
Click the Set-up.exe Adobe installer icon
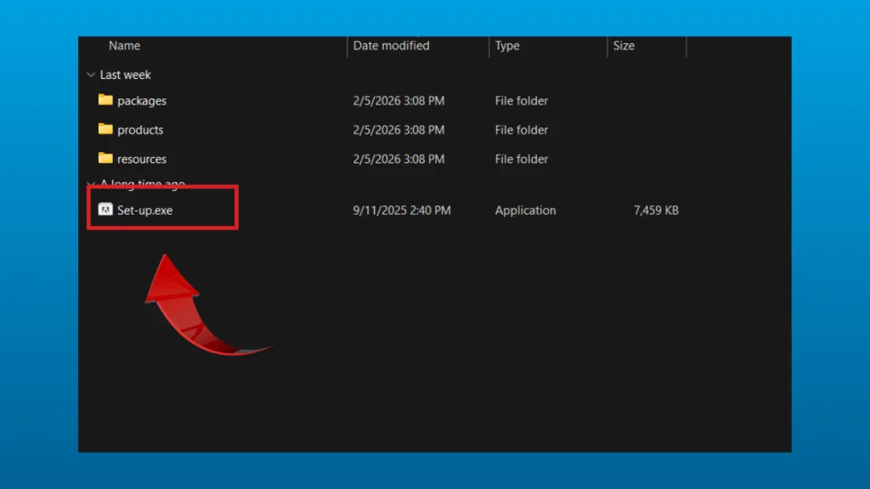(105, 209)
